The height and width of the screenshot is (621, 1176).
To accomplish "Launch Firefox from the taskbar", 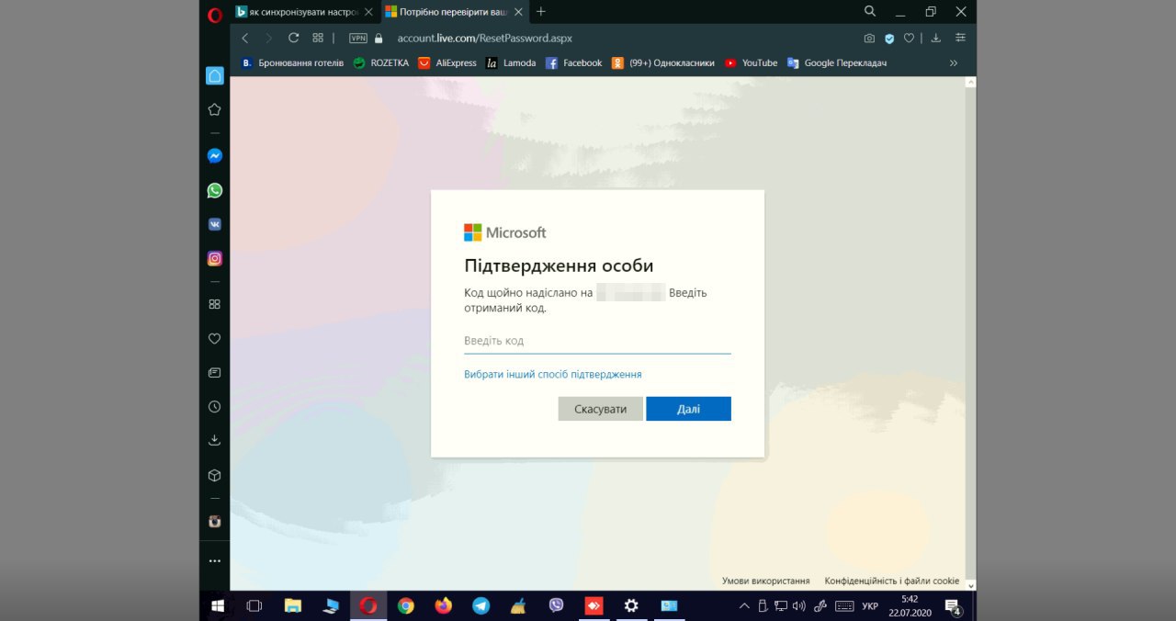I will (x=444, y=606).
